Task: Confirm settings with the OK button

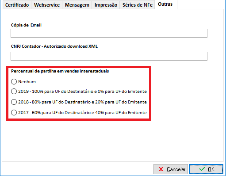Action: 206,169
